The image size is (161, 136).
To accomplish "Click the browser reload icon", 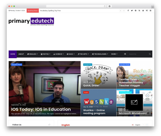I will click(x=105, y=6).
